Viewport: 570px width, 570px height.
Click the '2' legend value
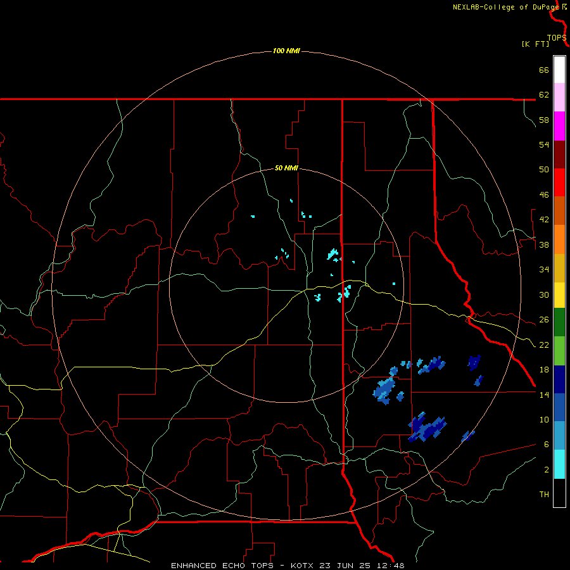tap(547, 470)
